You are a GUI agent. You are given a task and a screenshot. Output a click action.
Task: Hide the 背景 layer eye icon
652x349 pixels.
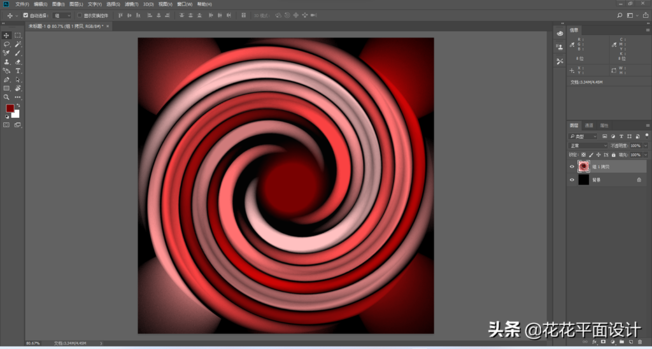[572, 180]
